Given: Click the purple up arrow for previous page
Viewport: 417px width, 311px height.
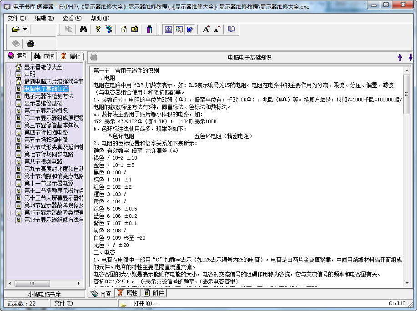Looking at the screenshot, I should (x=400, y=57).
